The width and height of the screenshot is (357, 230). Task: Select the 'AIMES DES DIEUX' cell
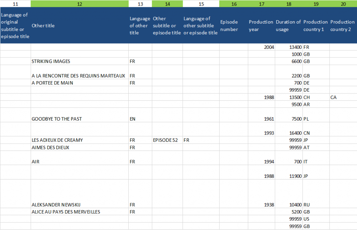click(50, 147)
